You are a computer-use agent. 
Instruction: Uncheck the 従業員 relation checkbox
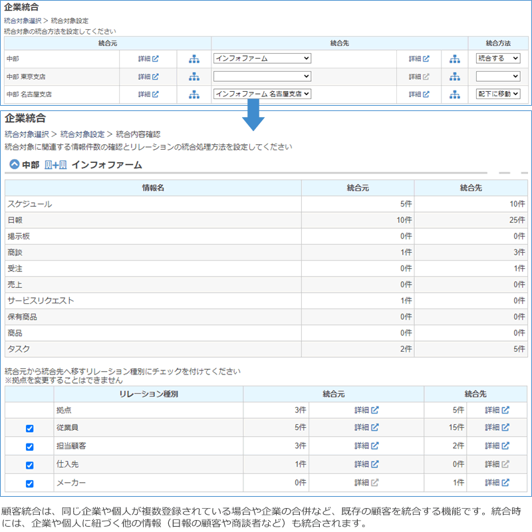(x=29, y=428)
